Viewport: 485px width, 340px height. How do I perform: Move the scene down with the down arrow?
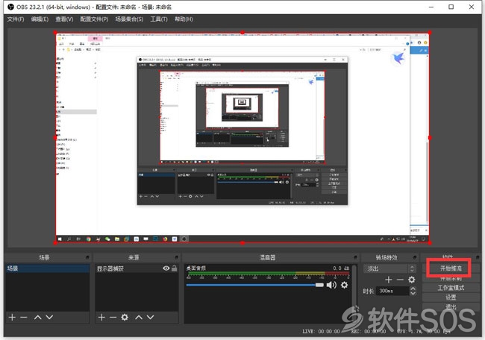point(49,317)
